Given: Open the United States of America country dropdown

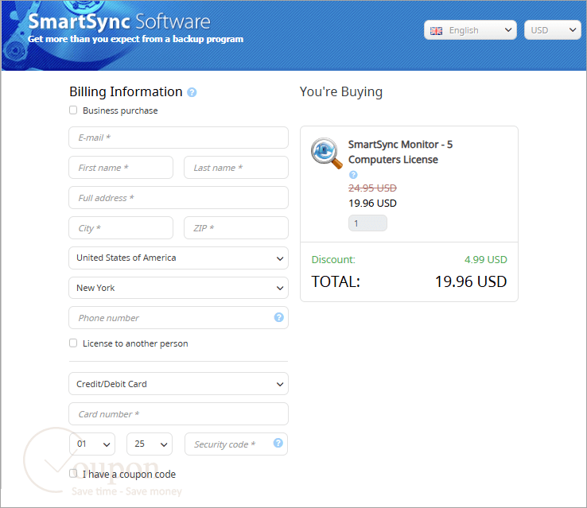Looking at the screenshot, I should click(179, 258).
